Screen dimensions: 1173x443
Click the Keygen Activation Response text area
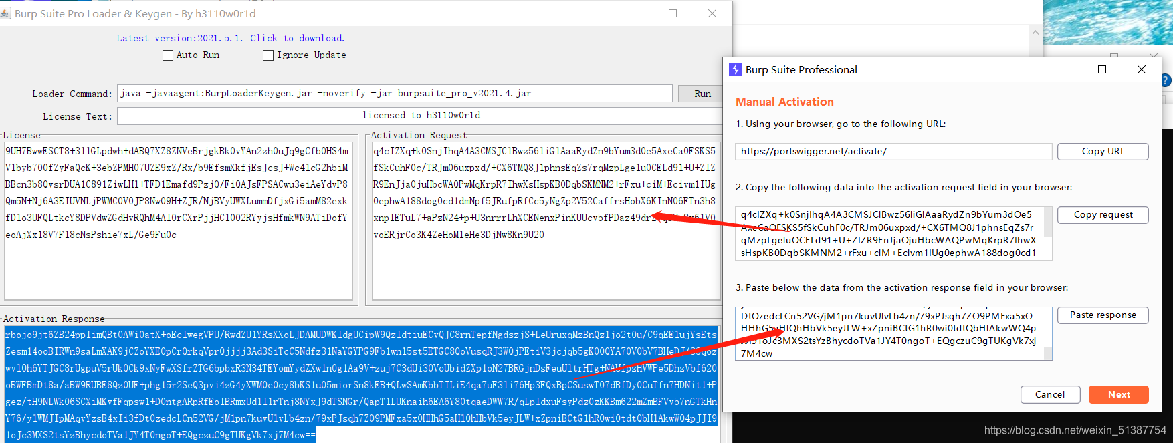point(361,384)
